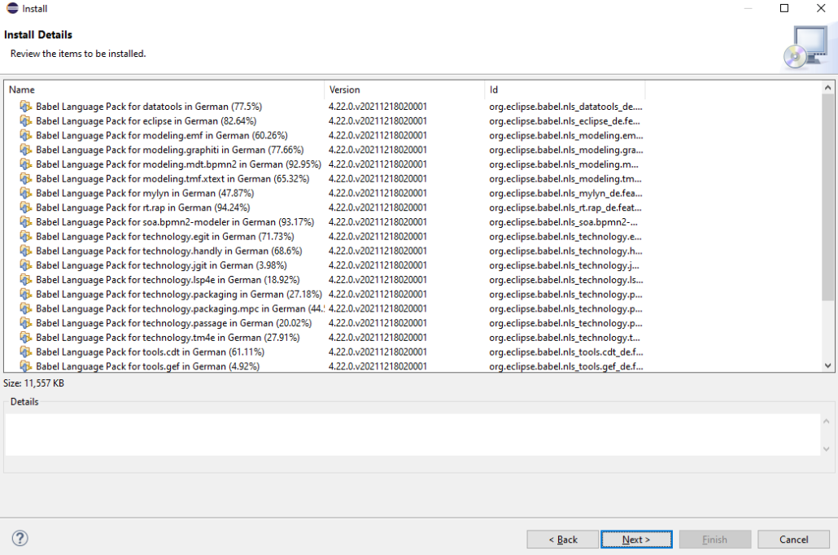Screen dimensions: 838x555
Task: Click the tools.cdt language pack icon
Action: click(x=25, y=352)
